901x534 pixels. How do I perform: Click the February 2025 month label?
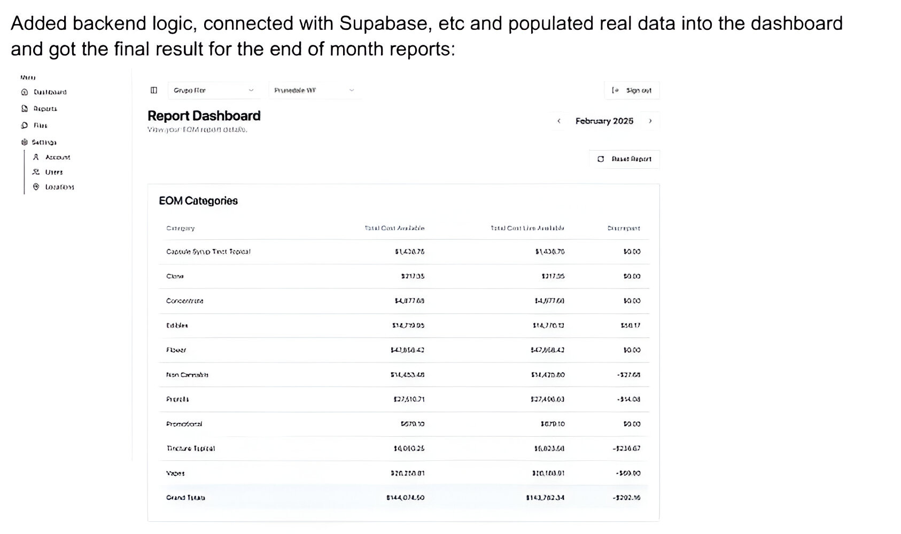pyautogui.click(x=604, y=121)
